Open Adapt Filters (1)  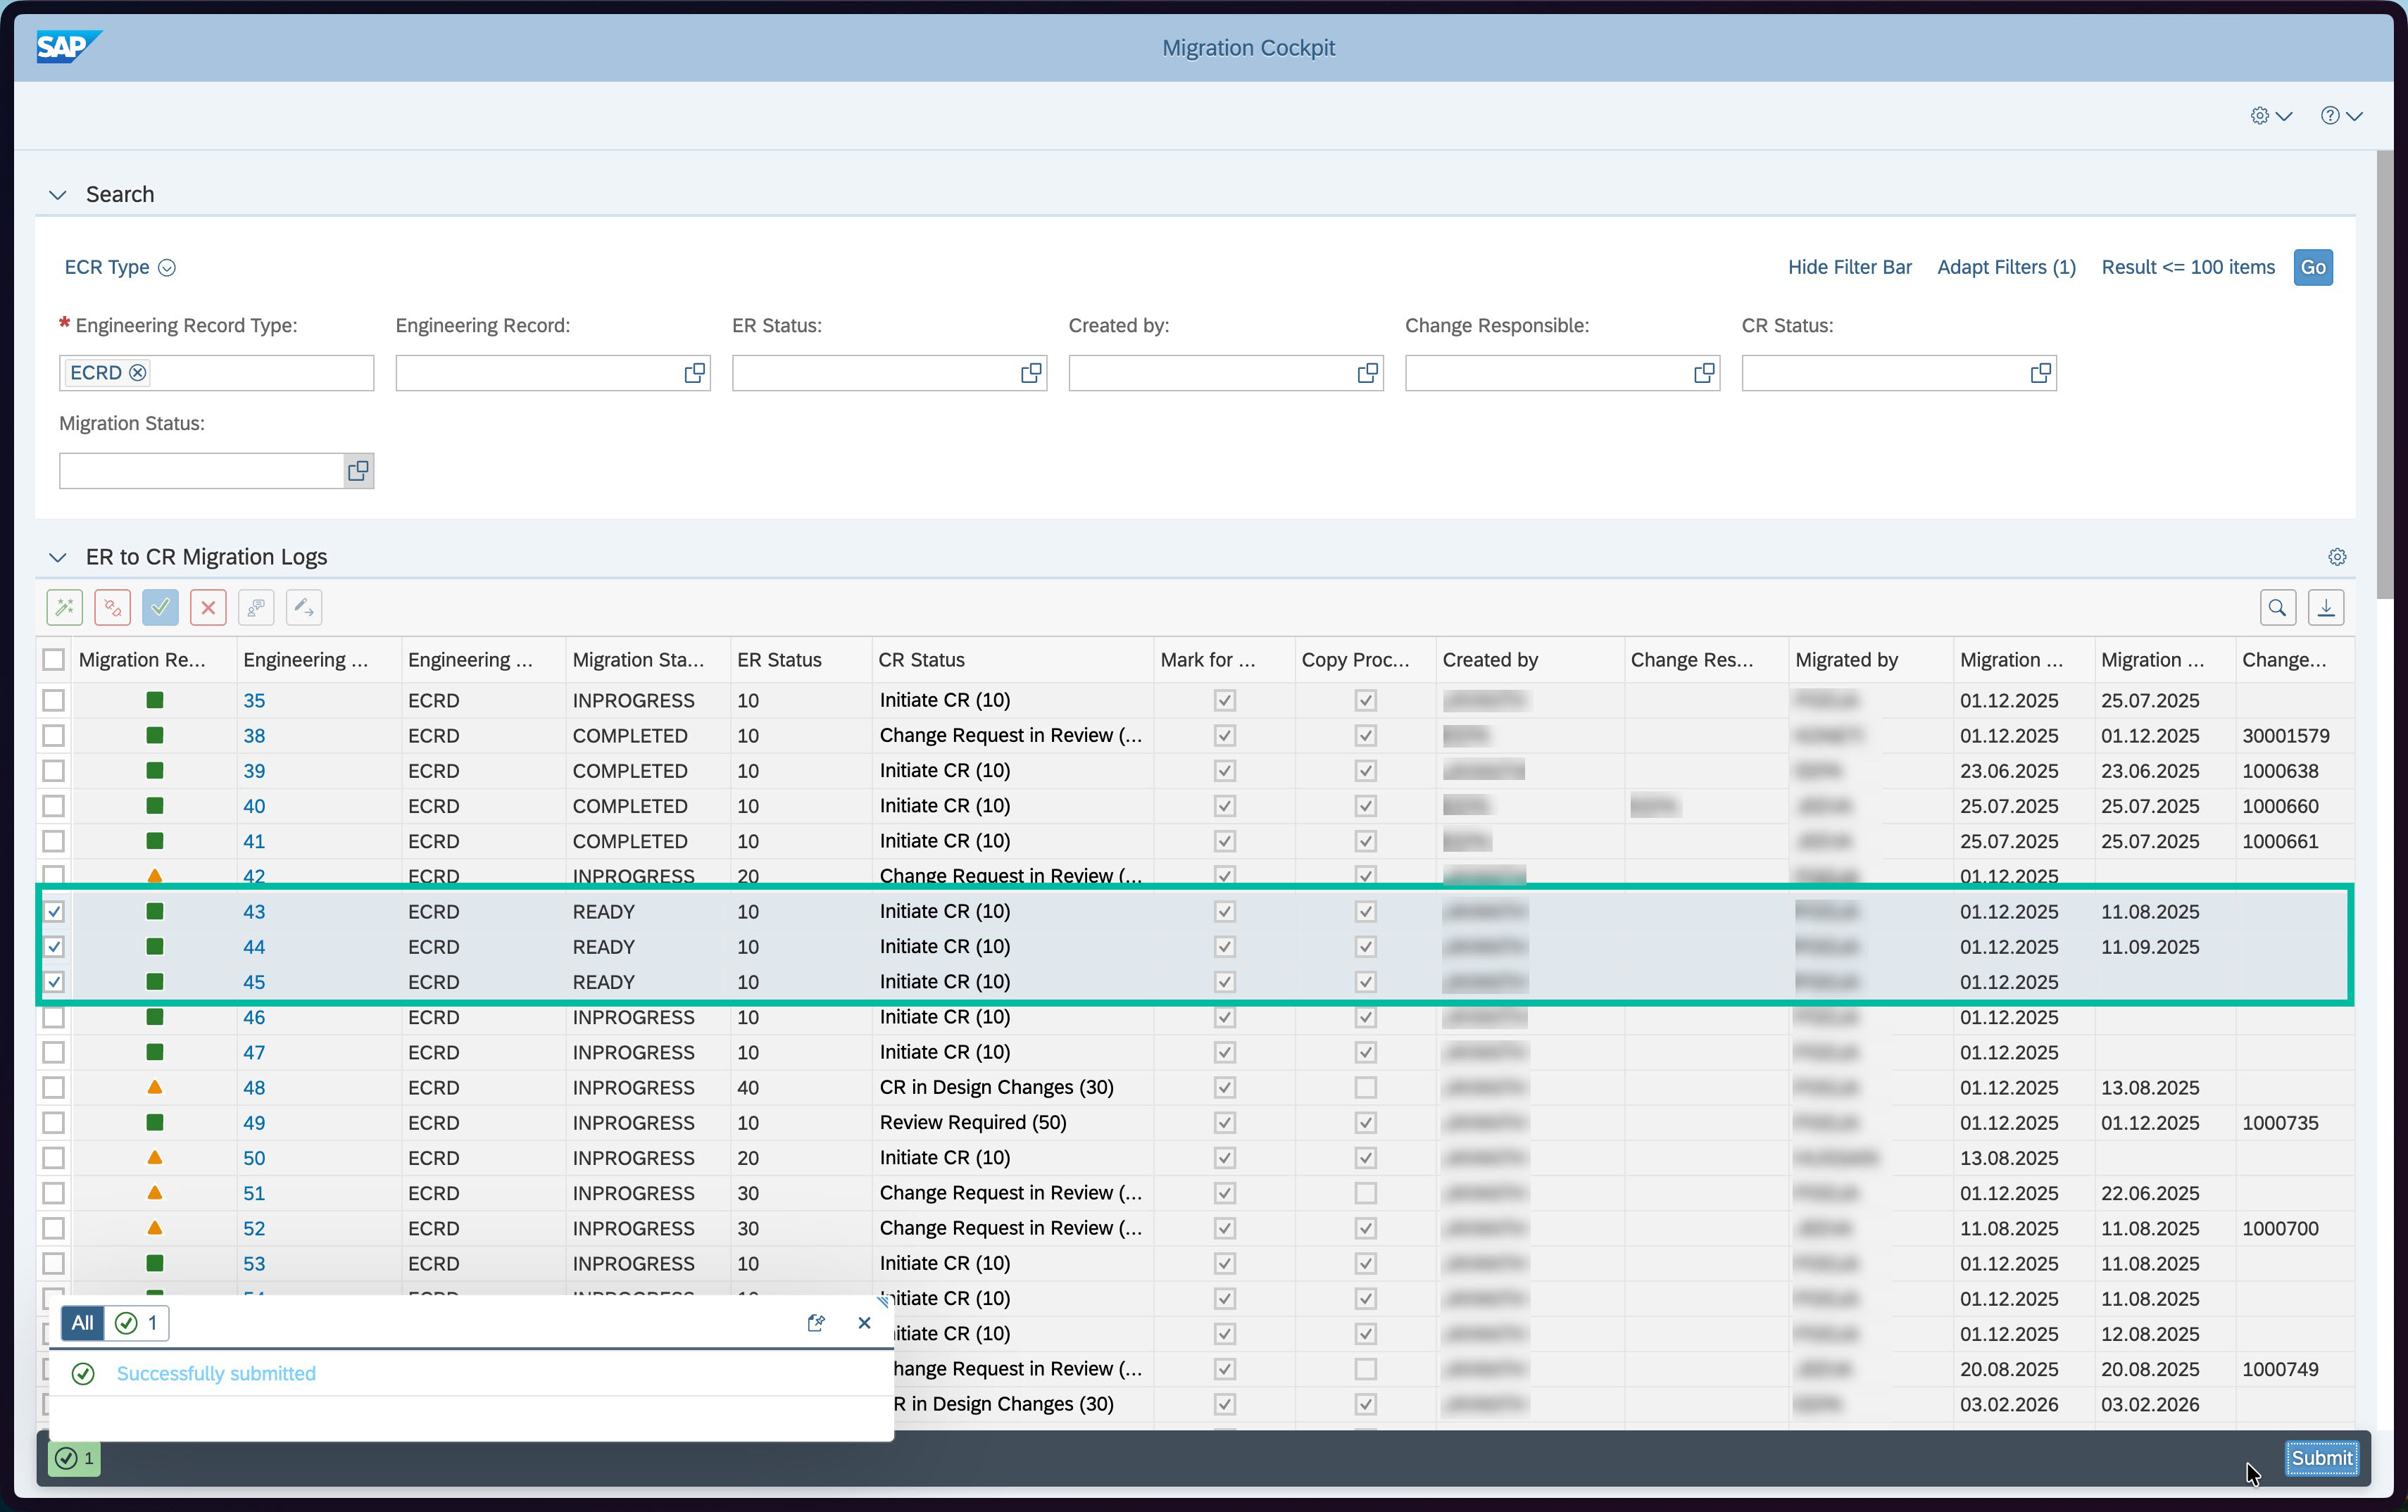2006,267
